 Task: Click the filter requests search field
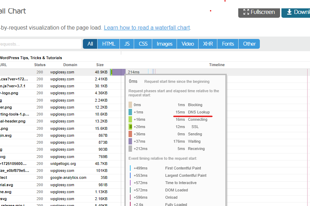point(40,44)
